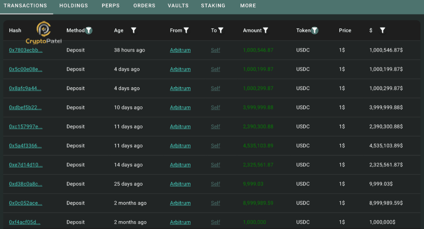Image resolution: width=424 pixels, height=229 pixels.
Task: Open the dollar value column filter icon
Action: click(x=383, y=31)
